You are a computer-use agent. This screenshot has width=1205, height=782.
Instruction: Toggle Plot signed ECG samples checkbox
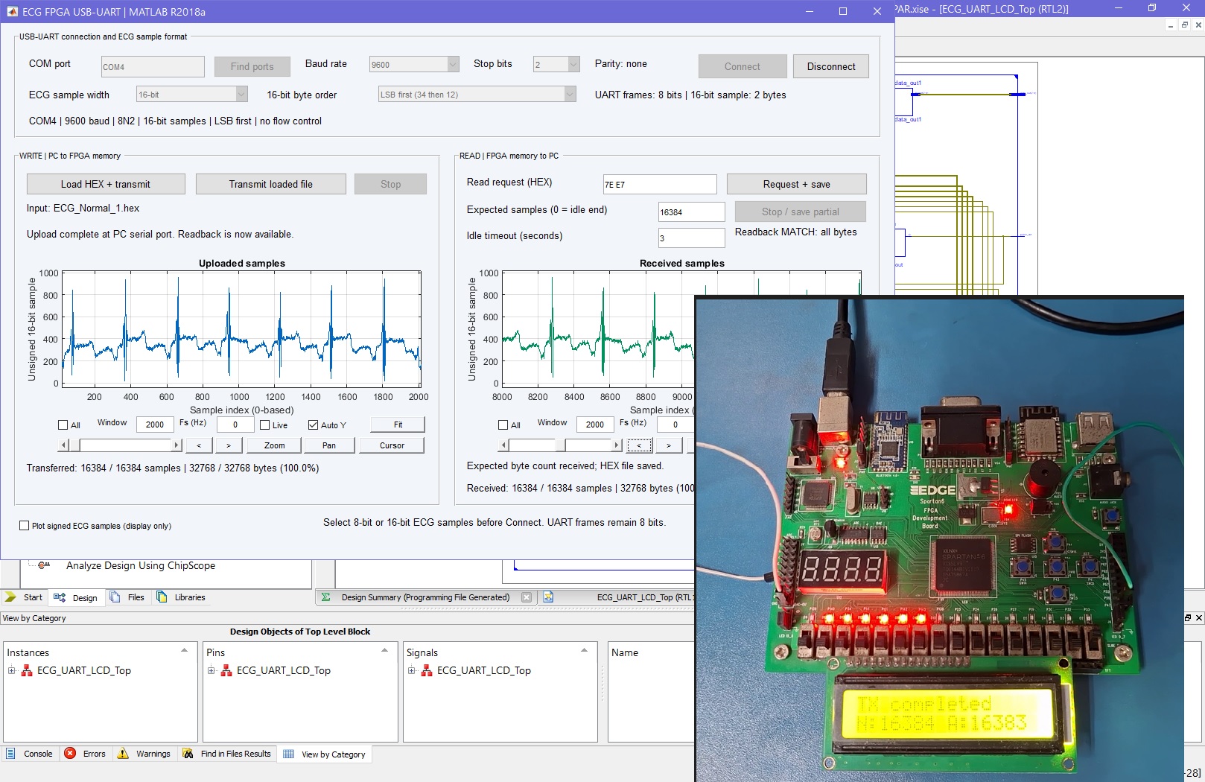(25, 526)
